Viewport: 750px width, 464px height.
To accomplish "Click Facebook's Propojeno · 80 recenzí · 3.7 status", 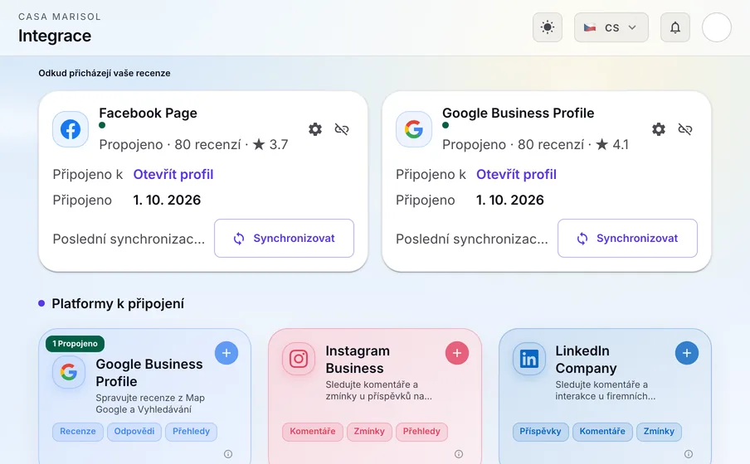I will (x=193, y=144).
